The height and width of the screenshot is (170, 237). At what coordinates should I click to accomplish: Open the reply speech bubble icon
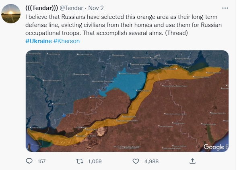pos(29,161)
